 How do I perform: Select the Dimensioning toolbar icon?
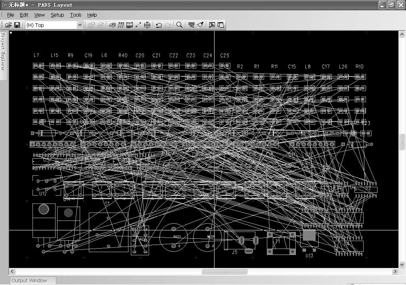130,25
